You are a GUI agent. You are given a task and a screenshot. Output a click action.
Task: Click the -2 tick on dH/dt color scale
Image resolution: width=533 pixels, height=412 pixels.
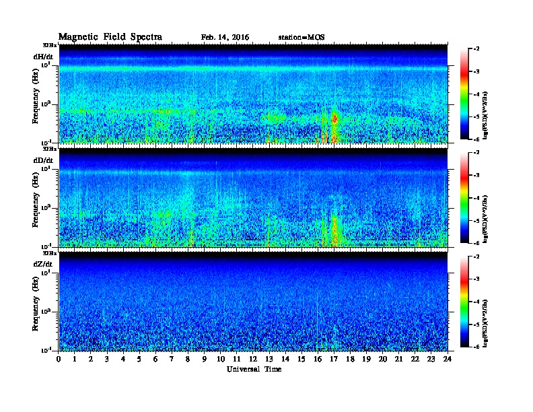tap(476, 49)
